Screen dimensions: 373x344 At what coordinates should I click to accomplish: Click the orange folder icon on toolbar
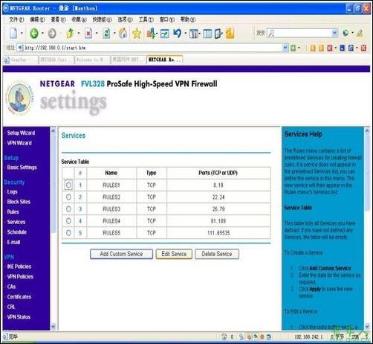[x=230, y=34]
